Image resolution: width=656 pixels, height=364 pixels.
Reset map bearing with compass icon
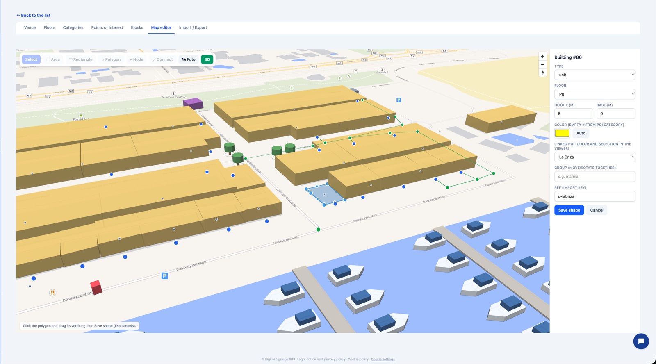click(542, 73)
